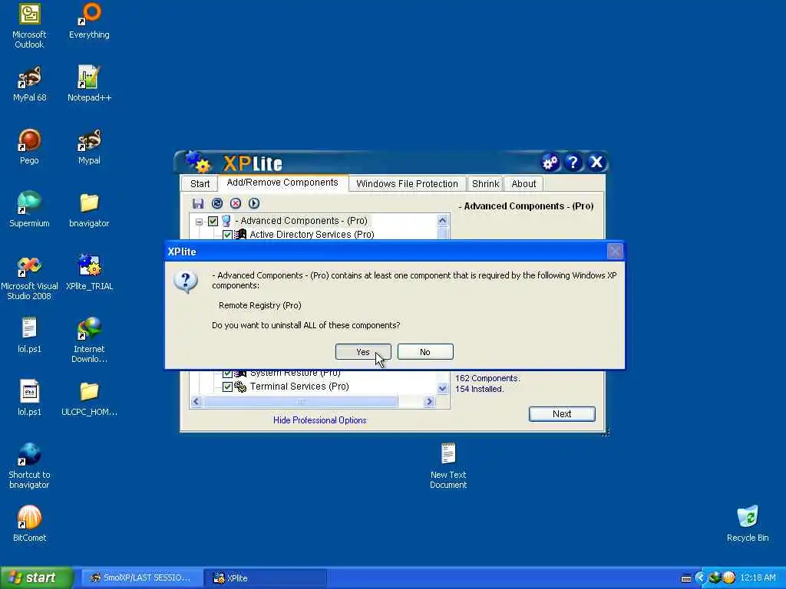This screenshot has width=786, height=589.
Task: Select the ULCPC_HOM... folder icon
Action: pos(89,399)
